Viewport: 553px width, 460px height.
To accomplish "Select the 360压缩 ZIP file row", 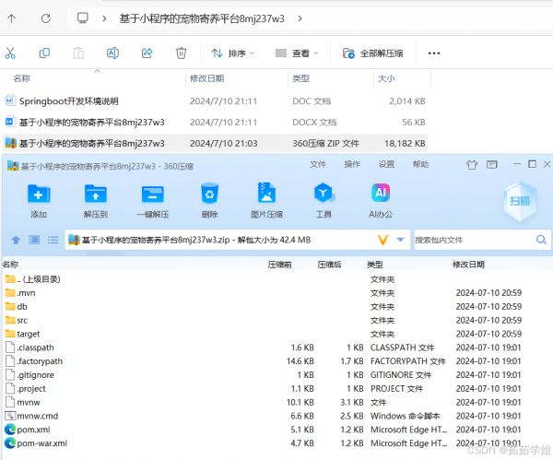I will 215,143.
